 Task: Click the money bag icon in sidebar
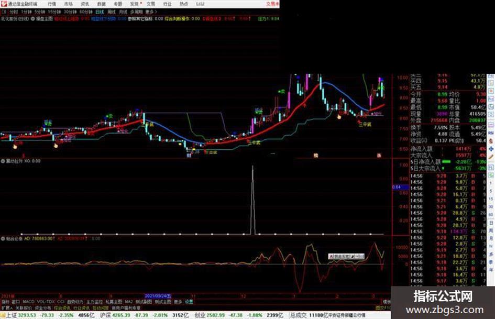(x=491, y=141)
